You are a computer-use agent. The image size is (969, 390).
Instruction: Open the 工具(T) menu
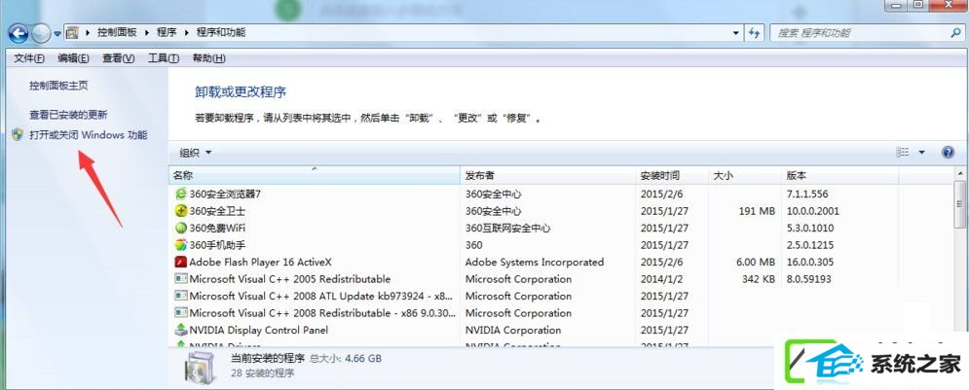click(x=164, y=58)
